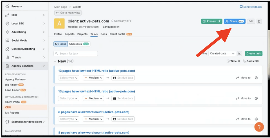
Task: Open the Created date sort dropdown
Action: click(x=222, y=53)
